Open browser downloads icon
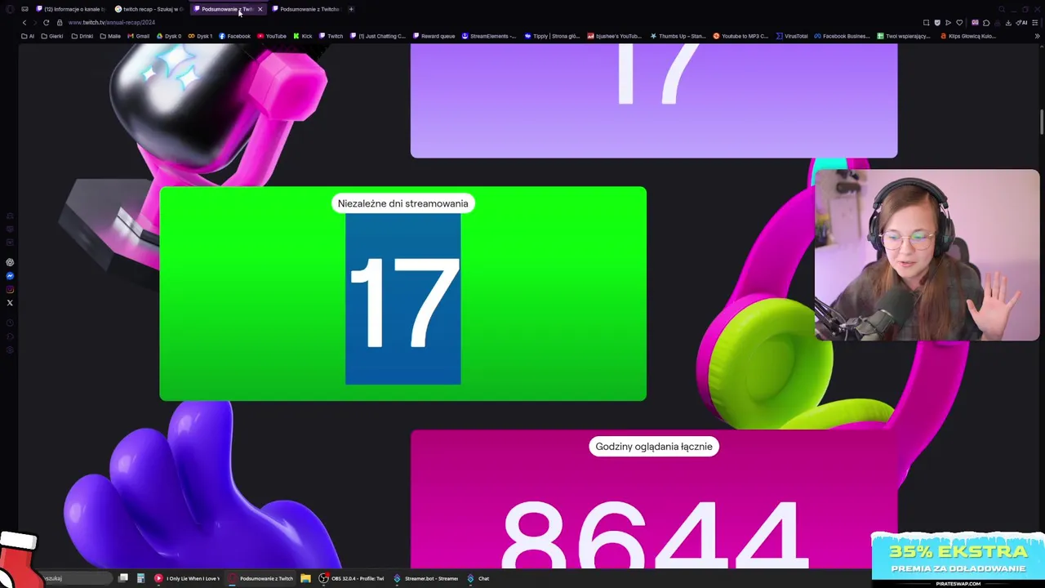Viewport: 1045px width, 588px height. (x=1008, y=23)
